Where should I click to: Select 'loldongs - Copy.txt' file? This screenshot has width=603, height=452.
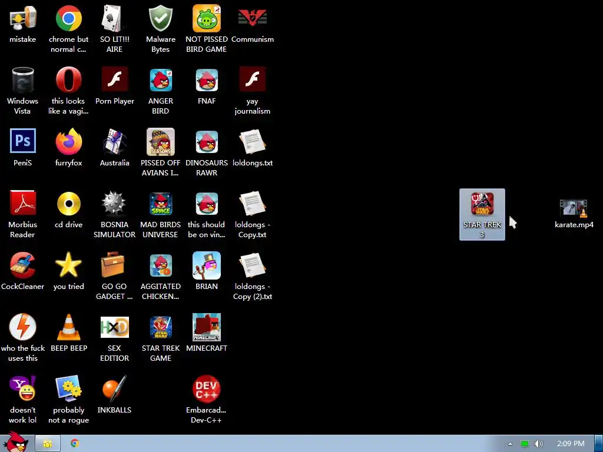coord(252,203)
